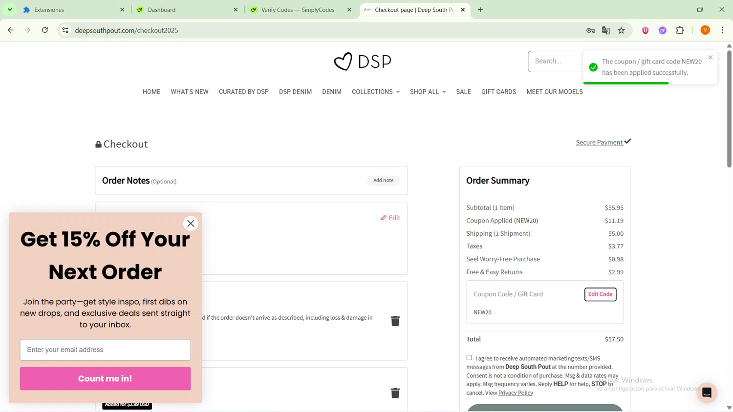Bookmark this page with the star icon
This screenshot has width=733, height=412.
[622, 30]
